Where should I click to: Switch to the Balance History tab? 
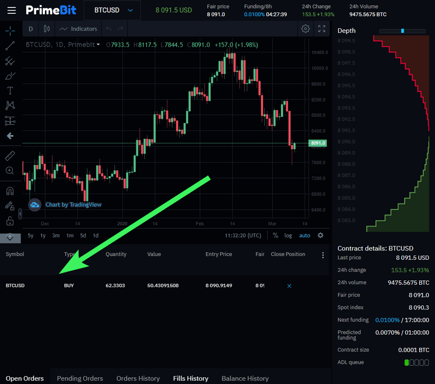(x=245, y=378)
